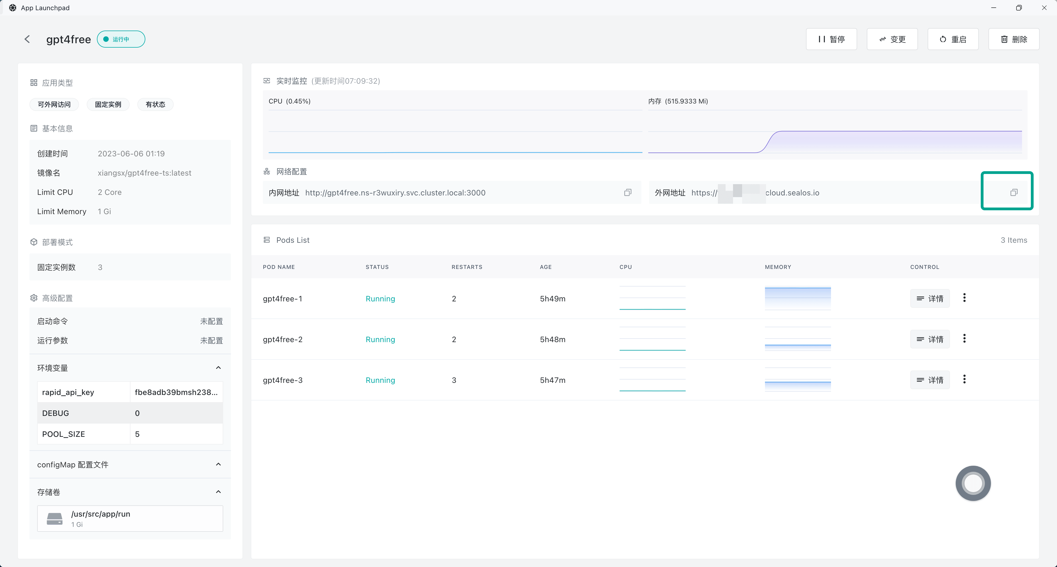Viewport: 1057px width, 567px height.
Task: Open 详情 details for pod gpt4free-3
Action: tap(930, 380)
